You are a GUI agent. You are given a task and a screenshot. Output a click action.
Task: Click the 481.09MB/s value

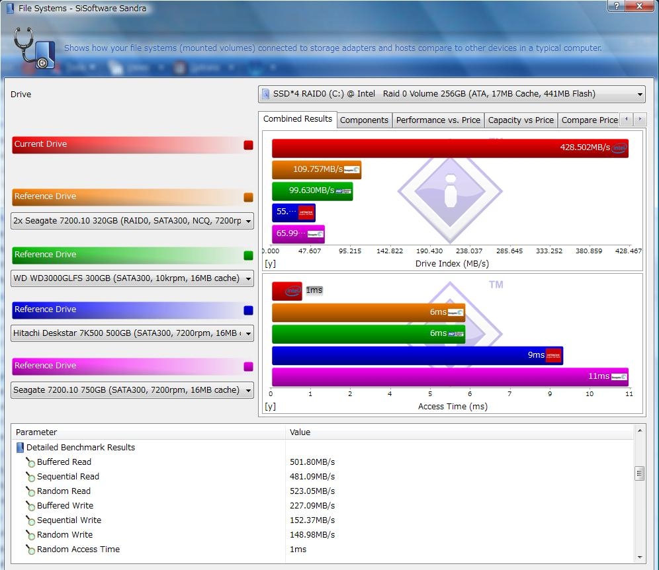tap(312, 477)
